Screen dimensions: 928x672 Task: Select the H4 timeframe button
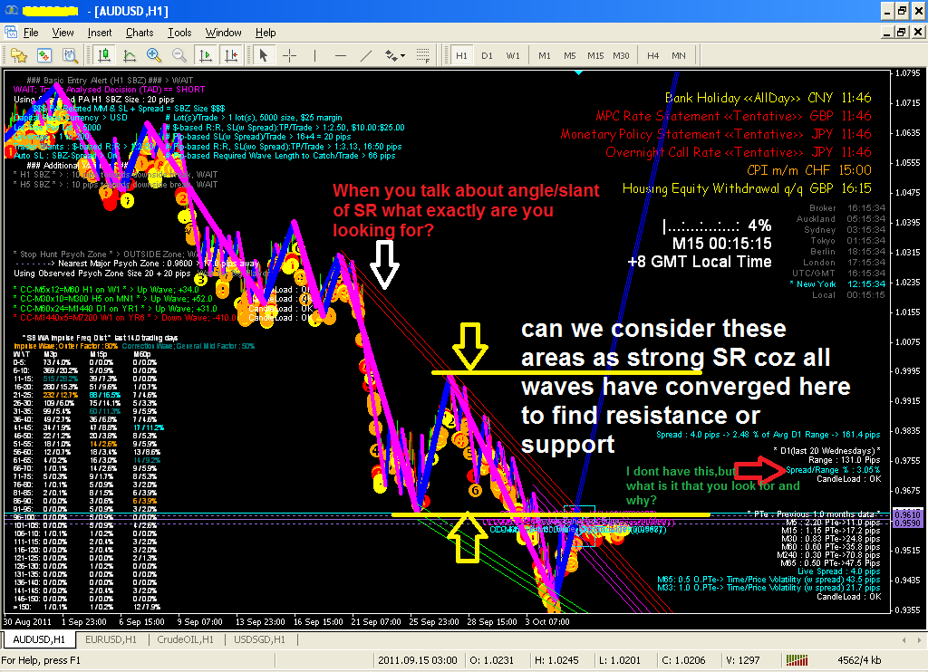point(653,55)
